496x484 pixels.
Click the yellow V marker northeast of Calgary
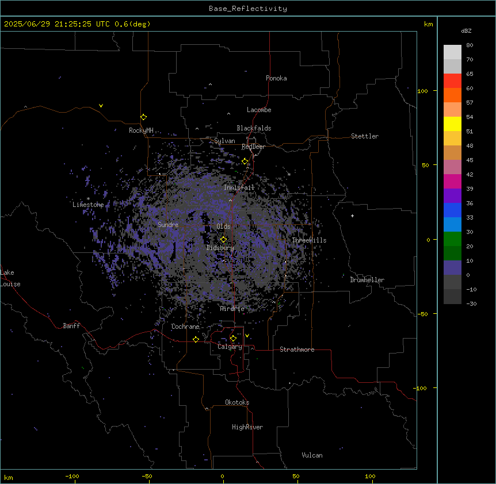click(247, 336)
